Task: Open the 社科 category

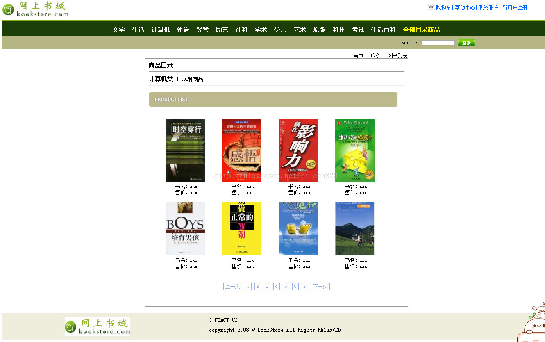Action: click(x=241, y=30)
